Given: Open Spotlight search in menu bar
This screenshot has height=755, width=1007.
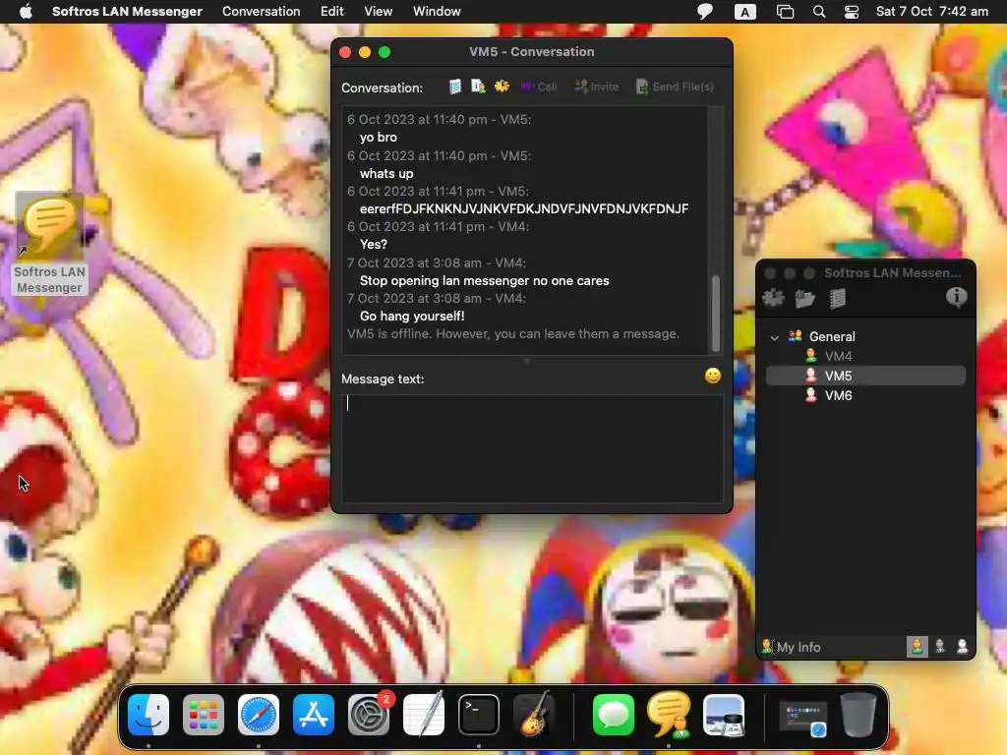Looking at the screenshot, I should (x=819, y=12).
